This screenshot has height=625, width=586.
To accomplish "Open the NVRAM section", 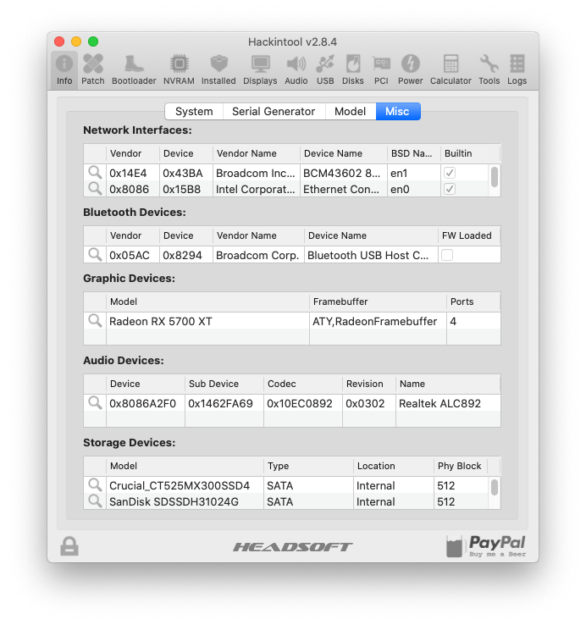I will [179, 70].
